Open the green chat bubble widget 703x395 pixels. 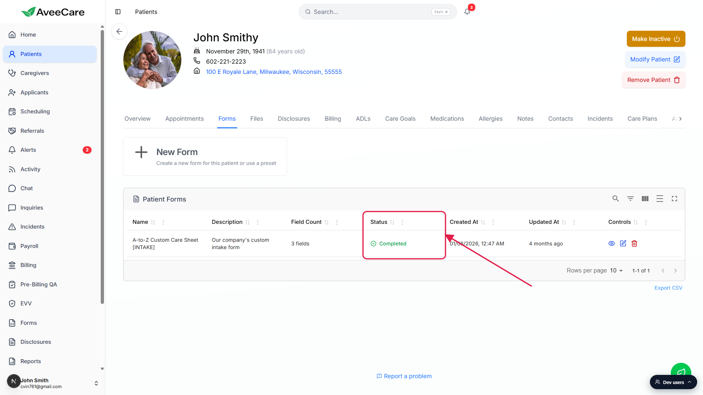[681, 371]
